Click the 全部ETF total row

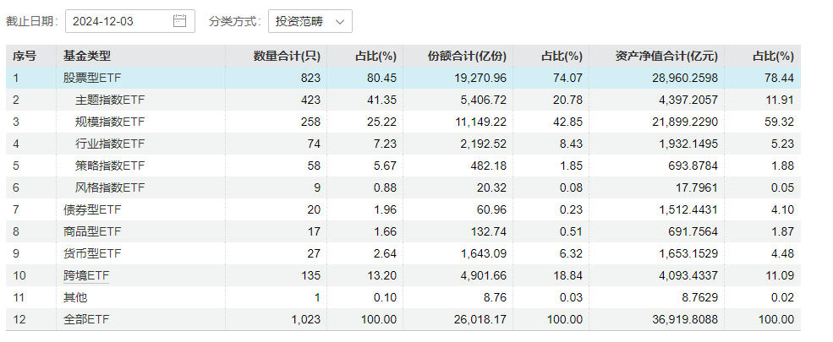point(86,319)
